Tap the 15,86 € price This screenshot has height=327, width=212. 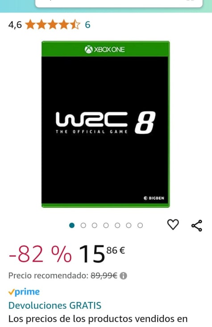[102, 254]
